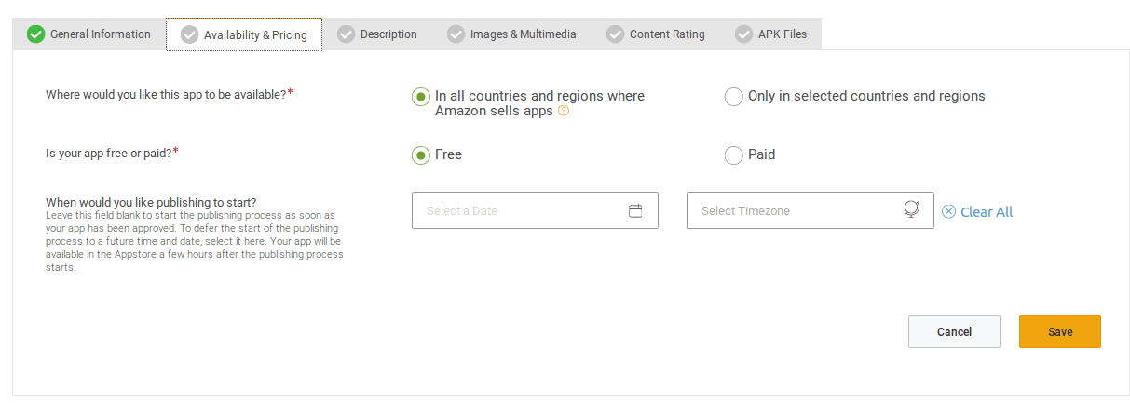Select the Free app radio button
This screenshot has width=1130, height=416.
point(421,155)
